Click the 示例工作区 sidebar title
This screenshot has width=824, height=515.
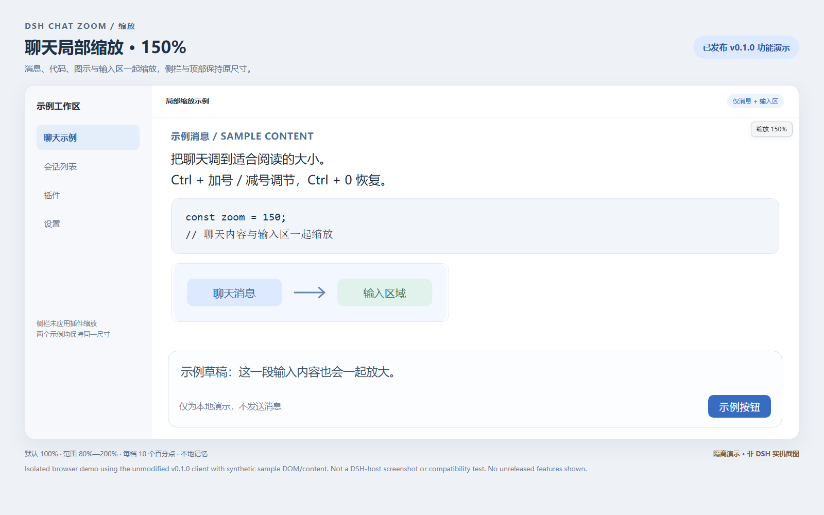58,106
